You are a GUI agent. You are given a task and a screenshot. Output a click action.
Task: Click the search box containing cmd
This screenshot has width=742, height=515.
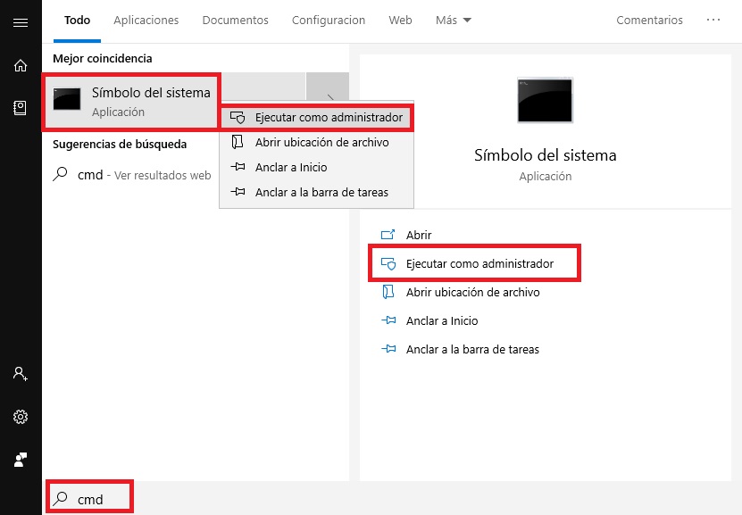(x=89, y=499)
